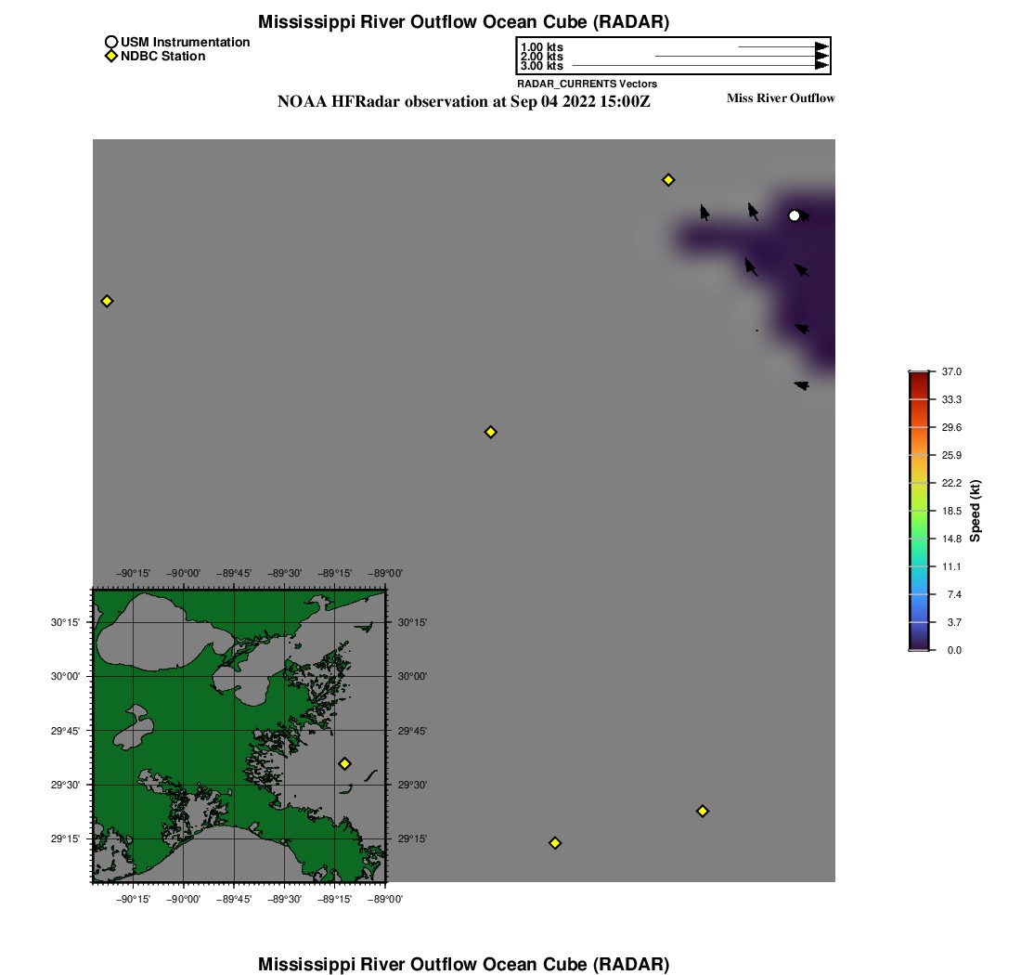Click the NDBC diamond northwest of the purple area
The width and height of the screenshot is (1021, 975).
tap(667, 179)
